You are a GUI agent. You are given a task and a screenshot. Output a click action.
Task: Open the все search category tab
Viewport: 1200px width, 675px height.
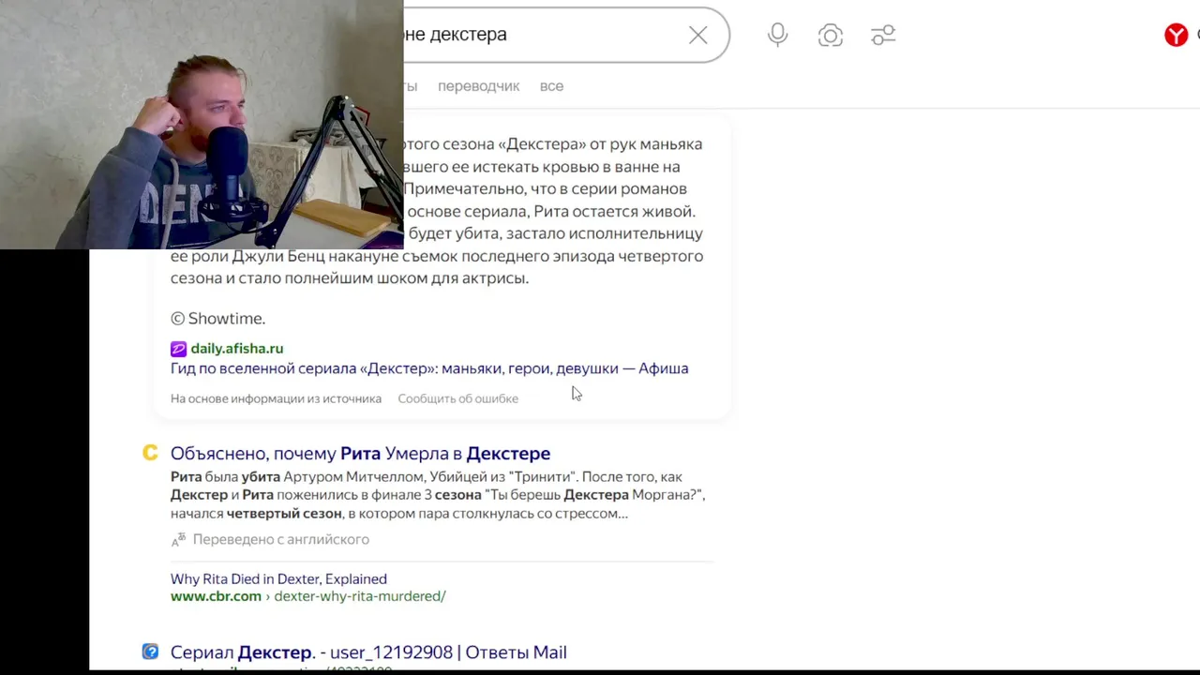click(x=551, y=86)
